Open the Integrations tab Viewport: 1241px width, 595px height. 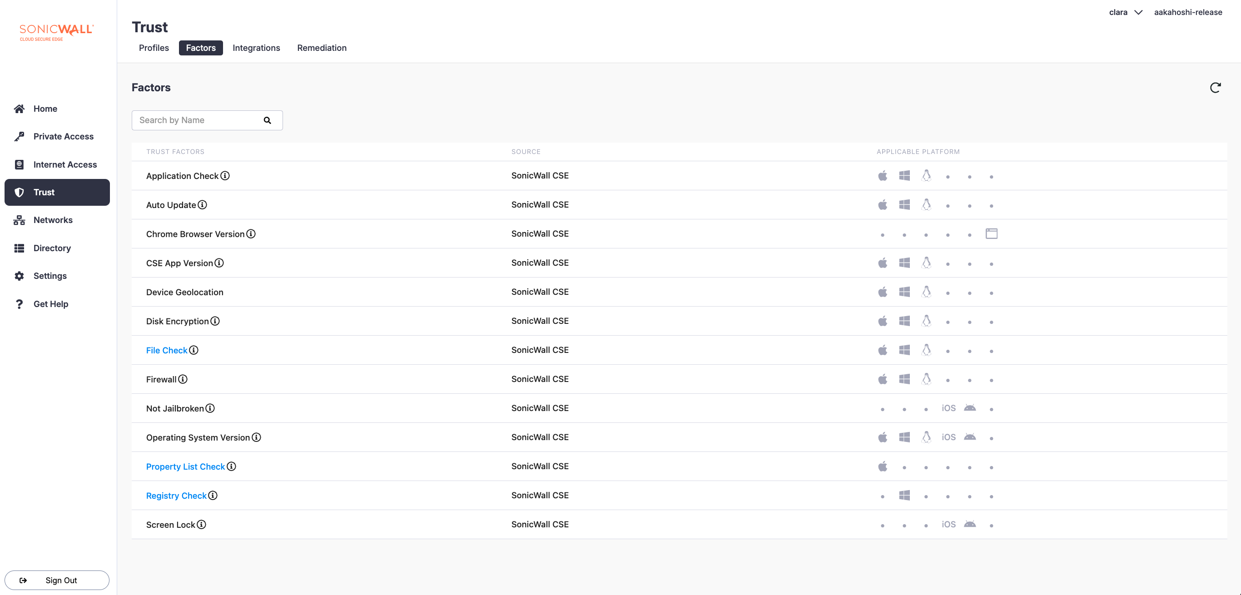point(256,48)
